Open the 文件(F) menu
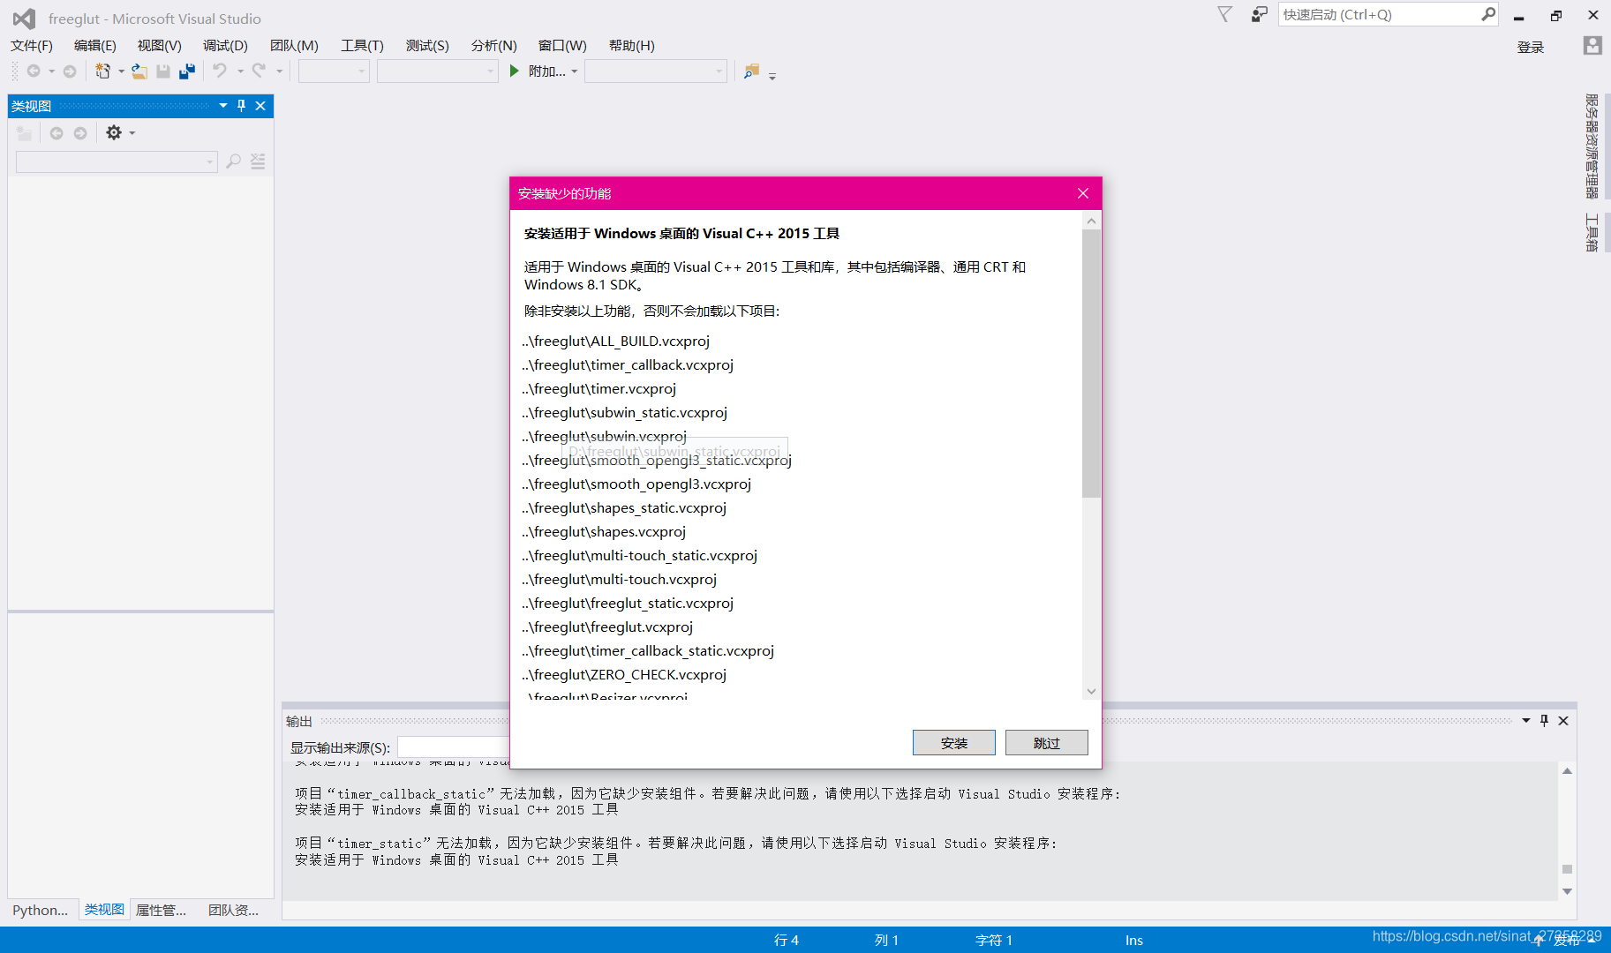 tap(32, 46)
